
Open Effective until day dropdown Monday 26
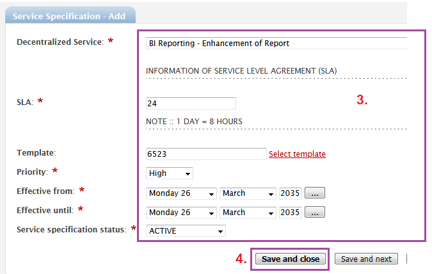[181, 213]
